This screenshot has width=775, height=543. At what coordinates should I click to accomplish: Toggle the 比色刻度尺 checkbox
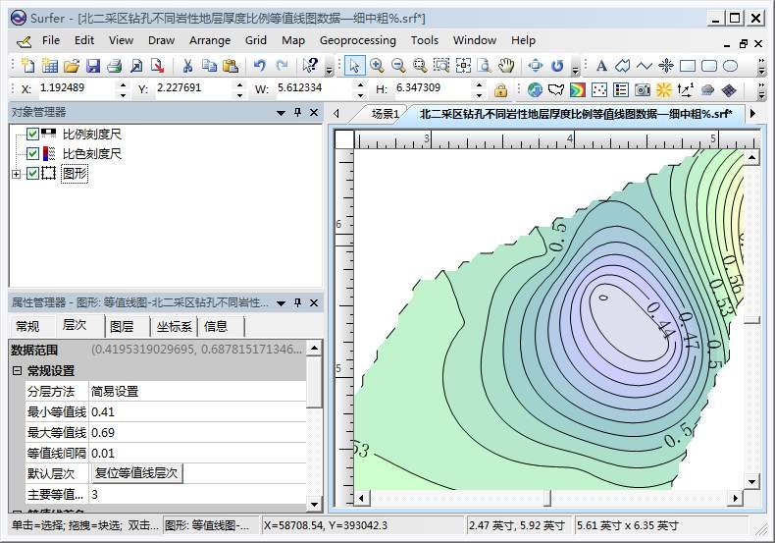click(x=32, y=154)
